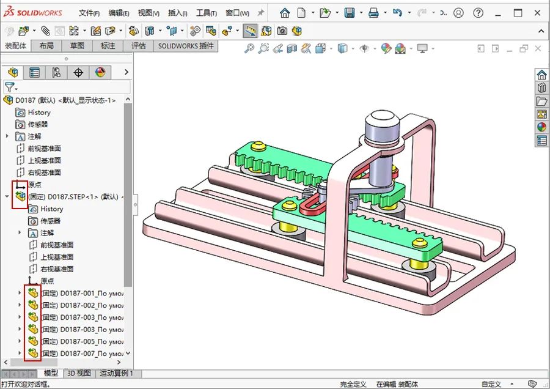Open the File Explorer task pane
The height and width of the screenshot is (389, 550).
[541, 101]
